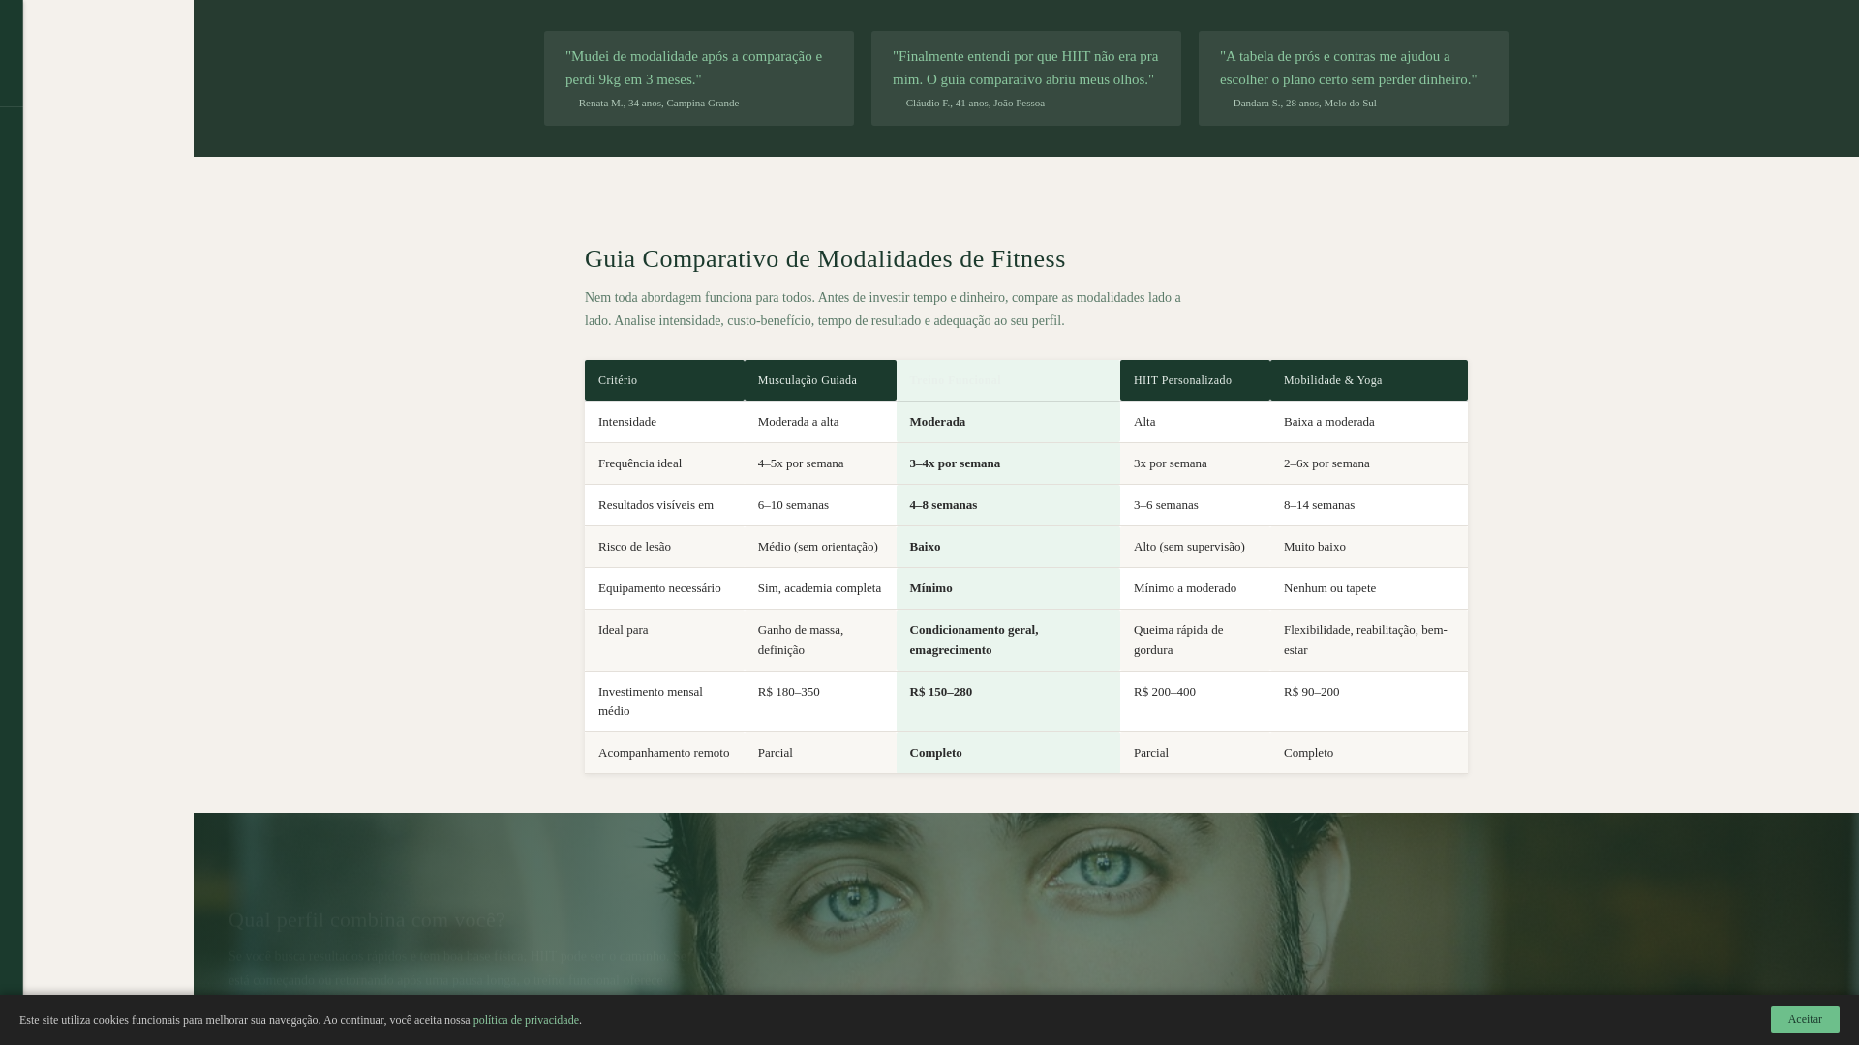This screenshot has height=1045, width=1859.
Task: Click the faded Treino Funcional column header
Action: (x=1007, y=380)
